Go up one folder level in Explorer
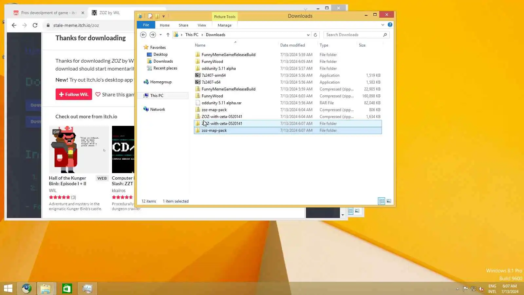Image resolution: width=524 pixels, height=295 pixels. [x=168, y=35]
